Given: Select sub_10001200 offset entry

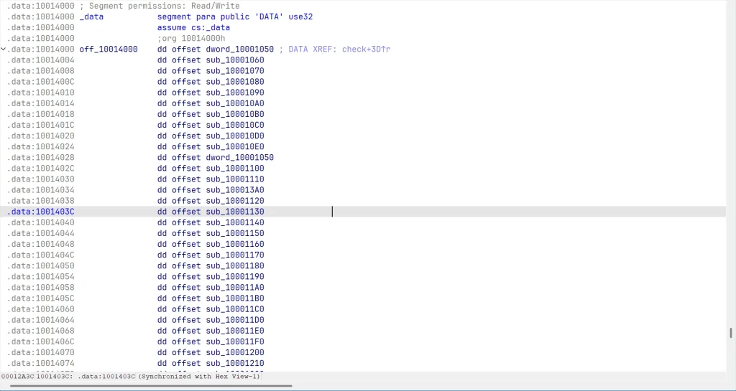Looking at the screenshot, I should 235,352.
